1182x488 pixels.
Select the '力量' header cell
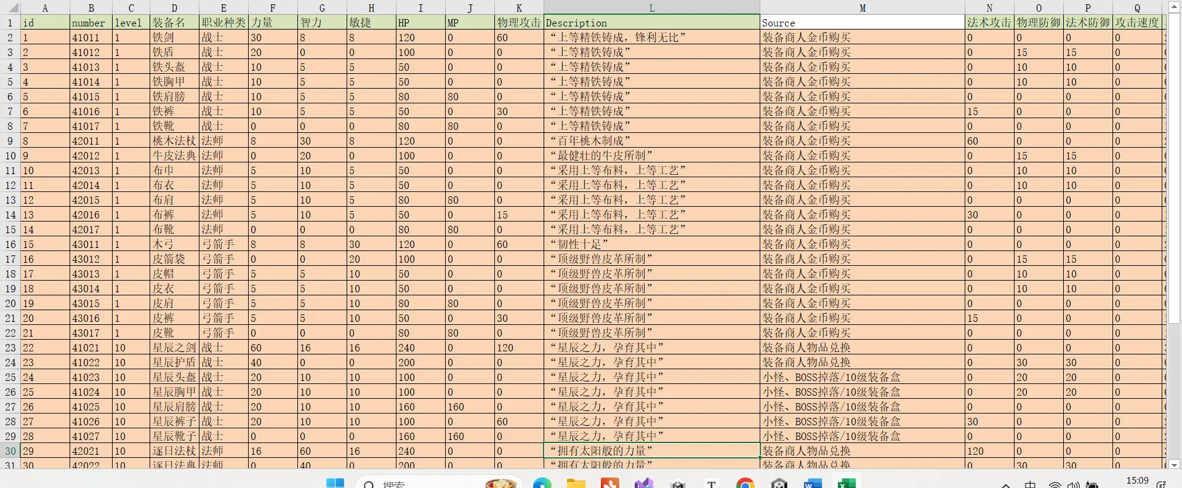click(273, 22)
